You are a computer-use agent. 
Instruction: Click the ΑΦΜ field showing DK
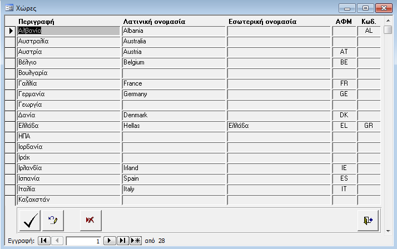344,116
